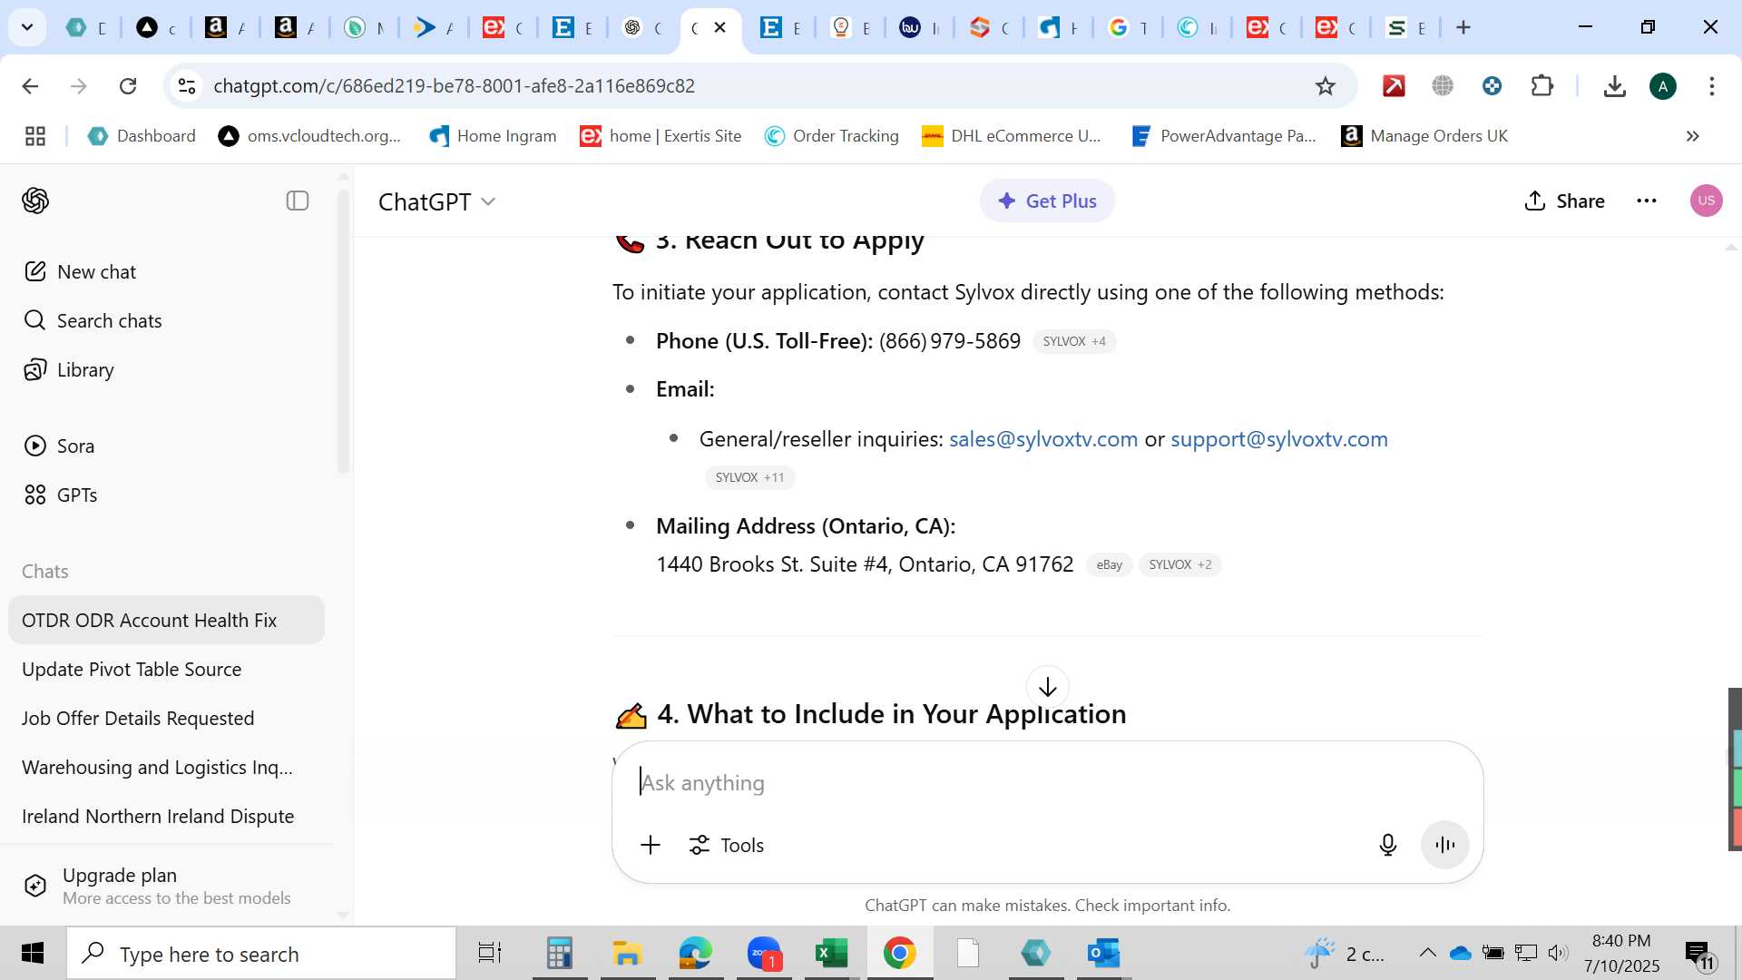1742x980 pixels.
Task: Open the oms.vcloudtech.org bookmark
Action: [x=309, y=136]
